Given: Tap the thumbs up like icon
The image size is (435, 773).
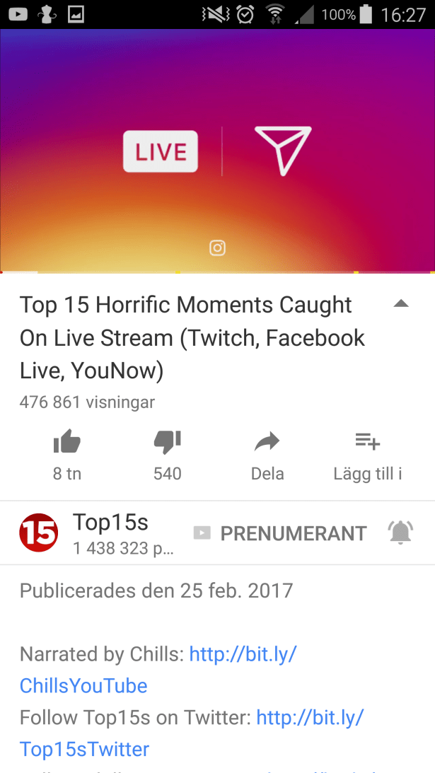Looking at the screenshot, I should (x=67, y=441).
